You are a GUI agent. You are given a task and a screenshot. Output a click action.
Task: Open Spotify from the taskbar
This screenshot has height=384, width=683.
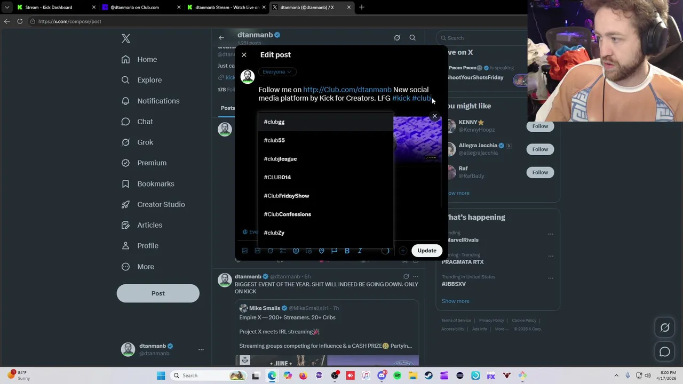point(398,375)
